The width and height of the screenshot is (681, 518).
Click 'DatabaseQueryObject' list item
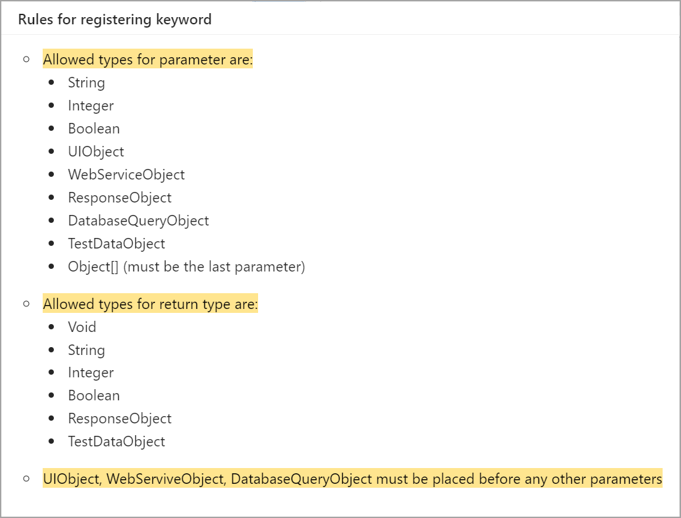139,220
